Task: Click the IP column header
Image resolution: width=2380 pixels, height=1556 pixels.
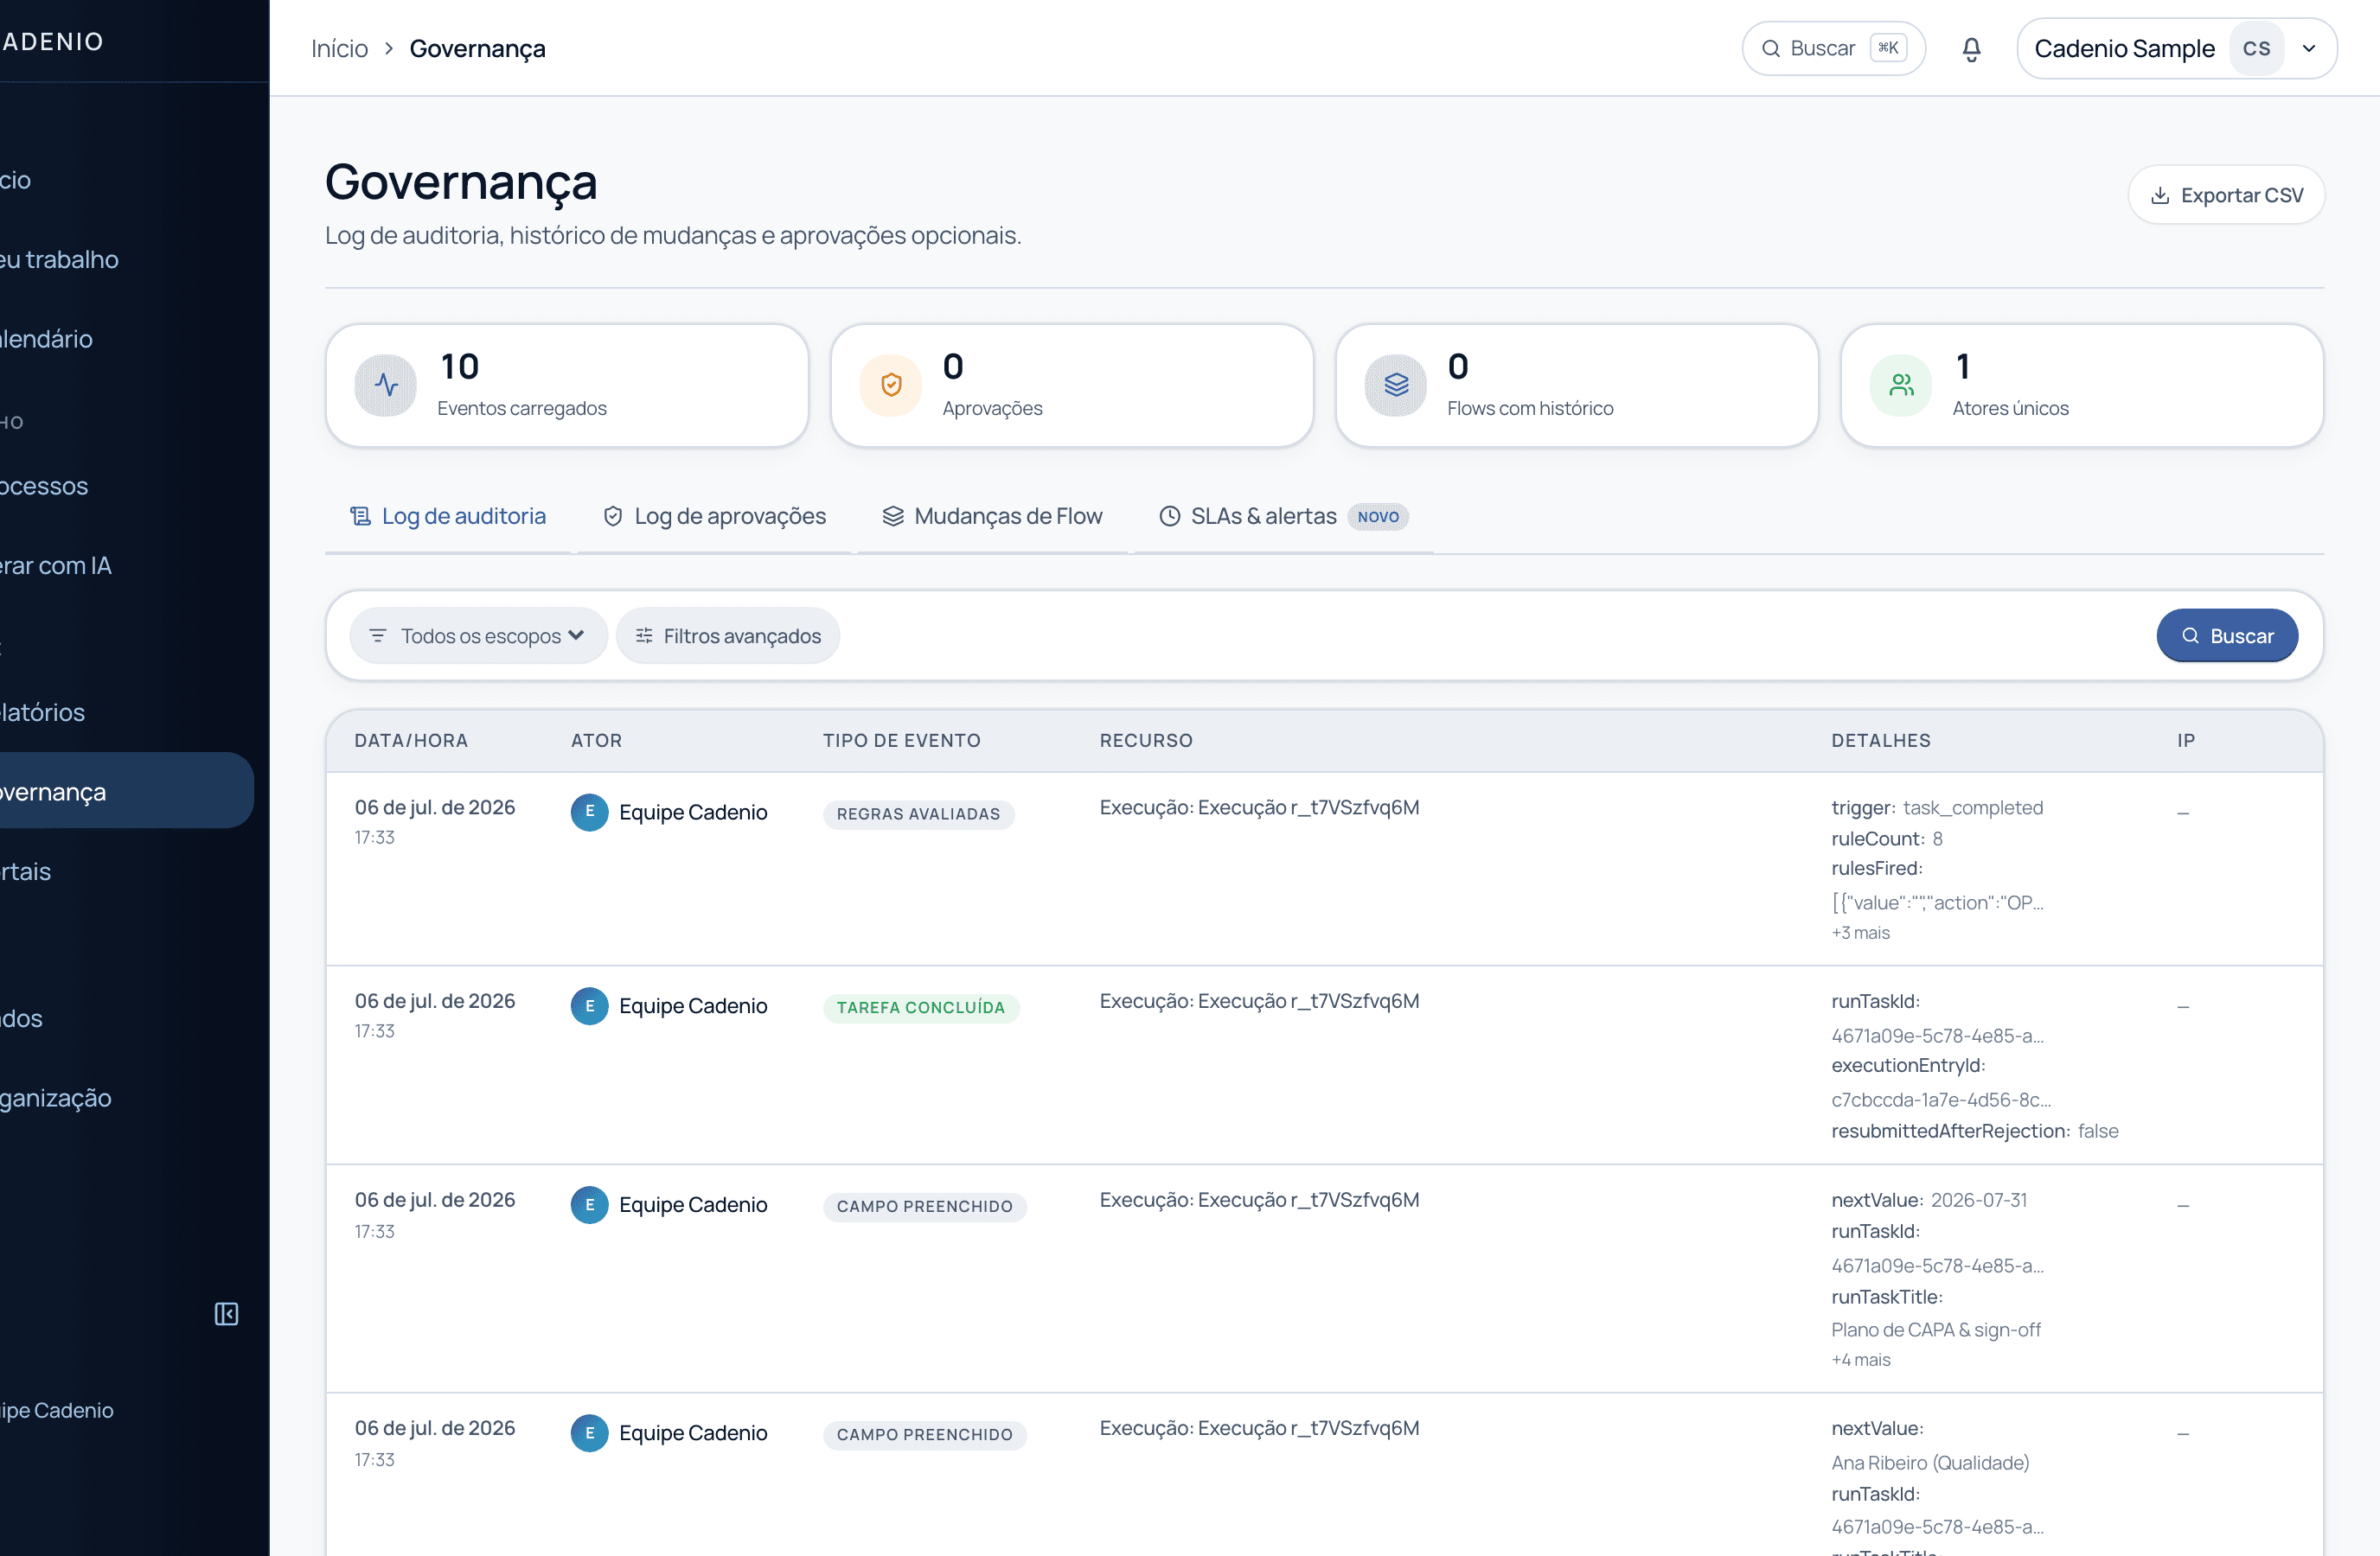Action: 2185,741
